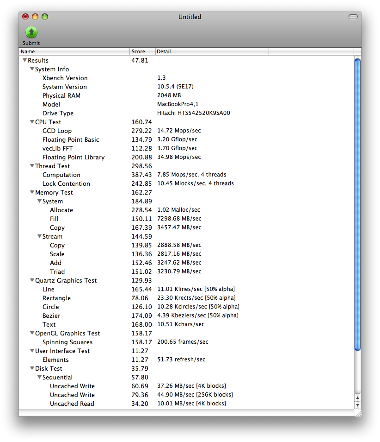The width and height of the screenshot is (380, 442).
Task: Collapse the OpenGL Graphics Test triangle
Action: click(32, 333)
